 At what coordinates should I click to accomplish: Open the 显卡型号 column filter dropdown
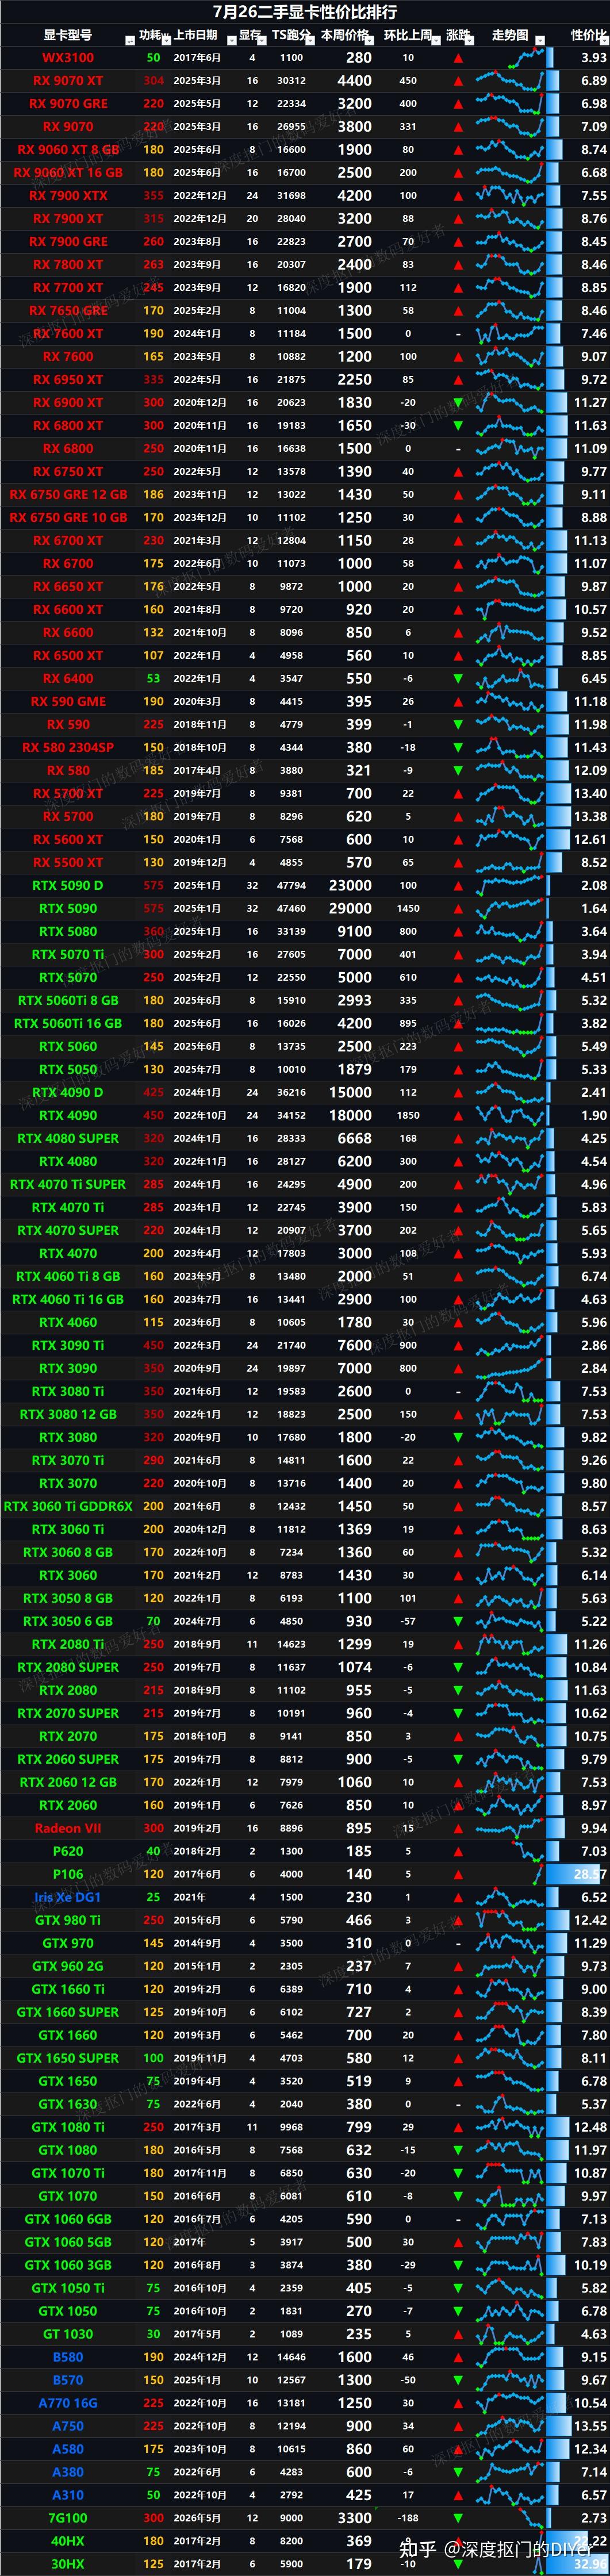(x=130, y=41)
